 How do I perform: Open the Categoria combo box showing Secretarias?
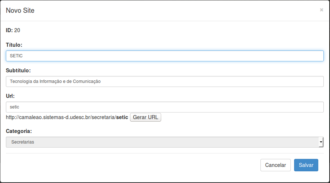164,142
